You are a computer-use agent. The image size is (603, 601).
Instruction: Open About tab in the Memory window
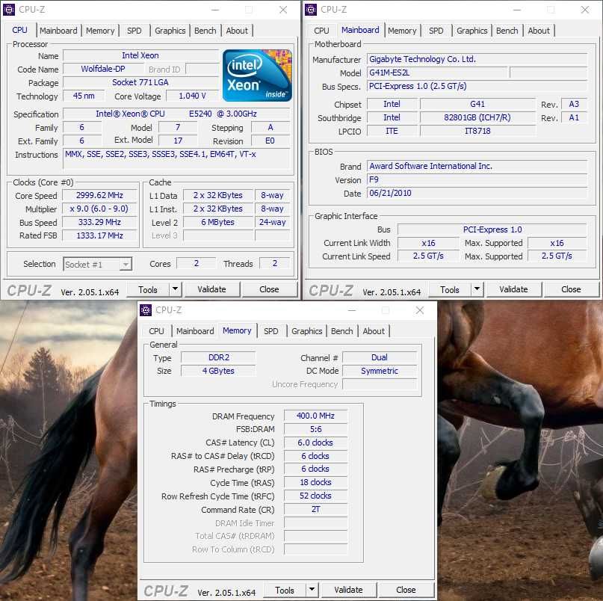(x=374, y=331)
